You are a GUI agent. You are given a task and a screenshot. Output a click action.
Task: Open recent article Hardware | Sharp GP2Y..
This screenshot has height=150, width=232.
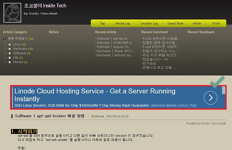coord(115,51)
